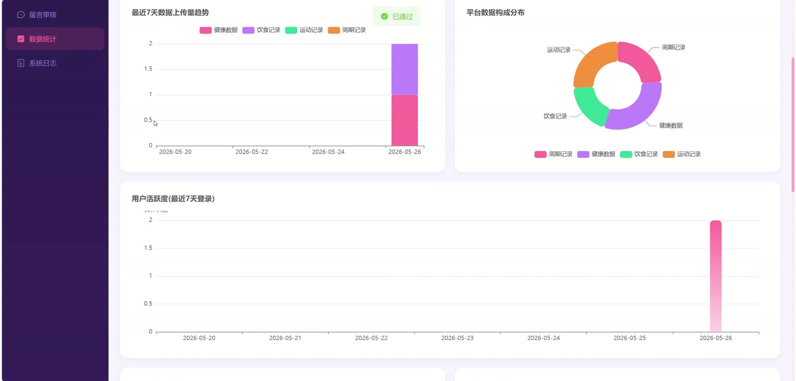Click the 已通过 notification message
Image resolution: width=796 pixels, height=381 pixels.
(397, 17)
